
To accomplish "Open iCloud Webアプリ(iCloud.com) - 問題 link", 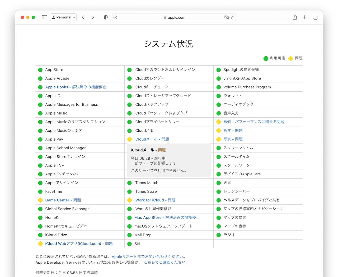I will 79,244.
